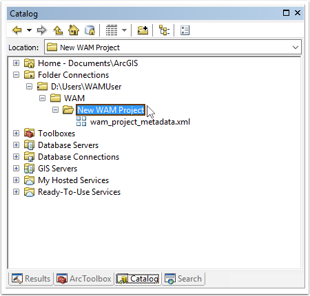Select D:\Users\WAMUser folder connection
The height and width of the screenshot is (296, 310).
pyautogui.click(x=86, y=87)
